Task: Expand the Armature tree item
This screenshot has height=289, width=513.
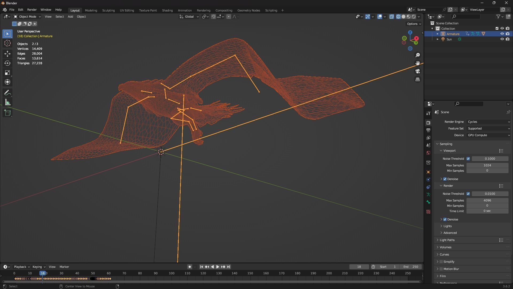Action: 438,34
